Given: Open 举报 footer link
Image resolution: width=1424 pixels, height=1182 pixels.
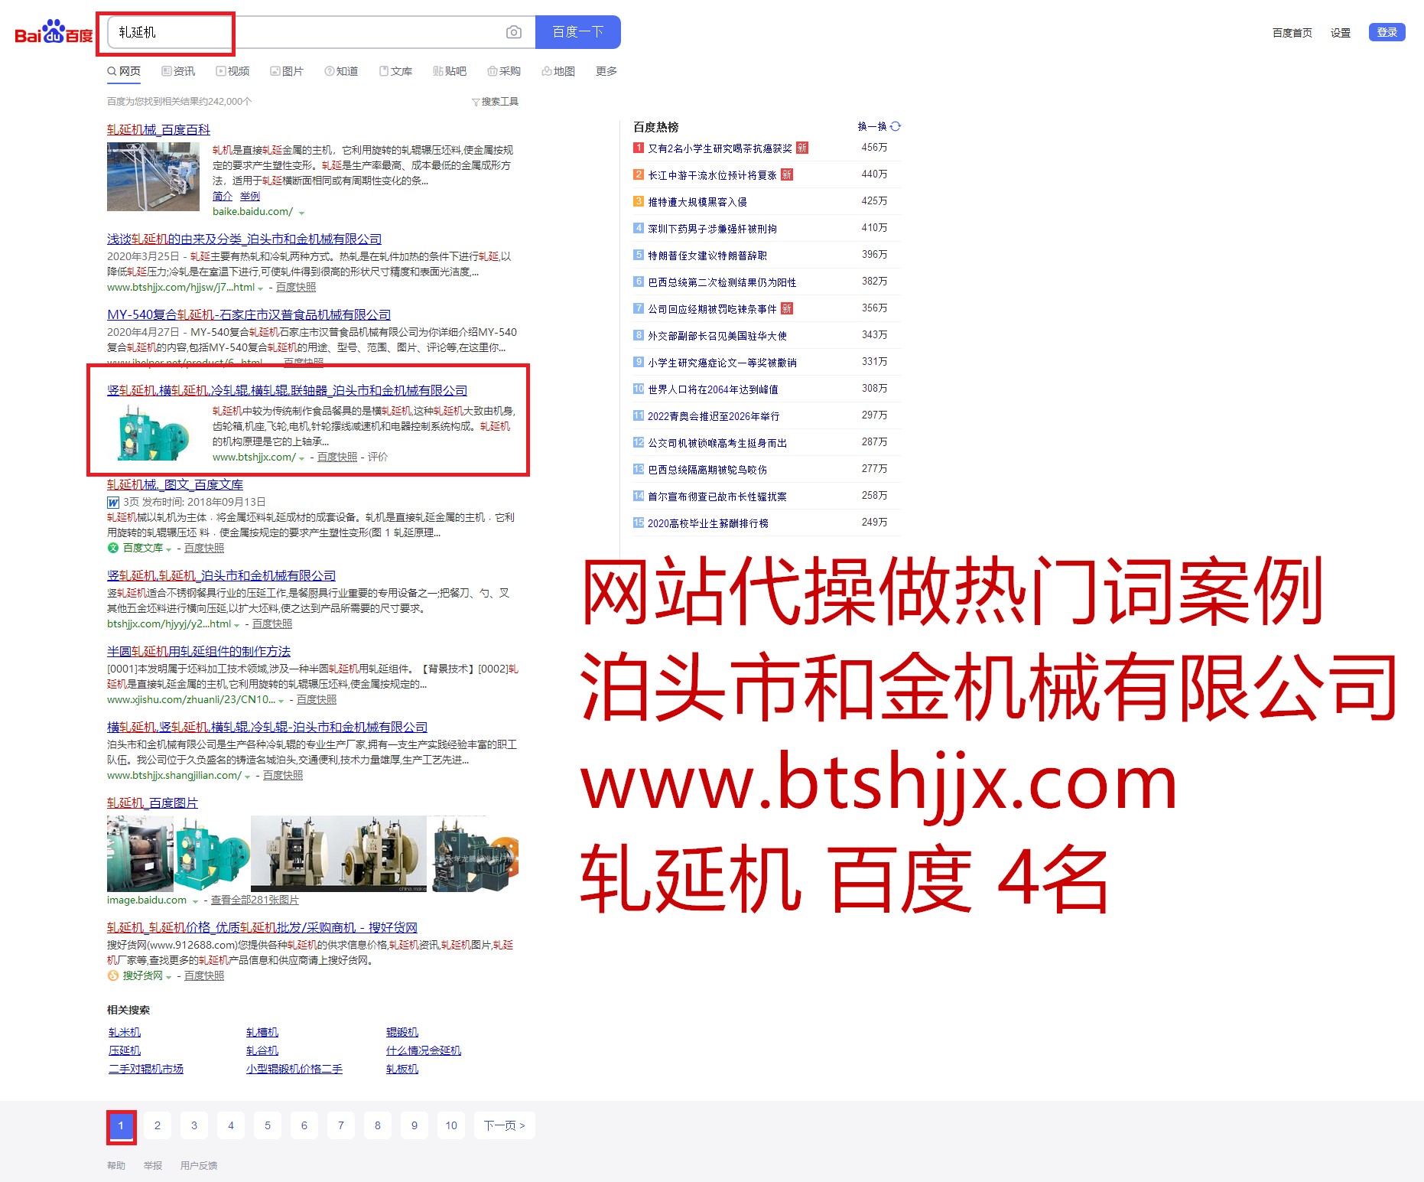Looking at the screenshot, I should 153,1165.
